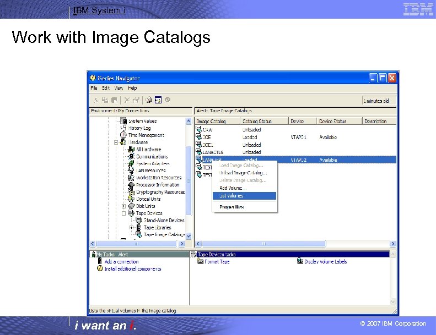Collapse the Hardware tree node

click(116, 142)
